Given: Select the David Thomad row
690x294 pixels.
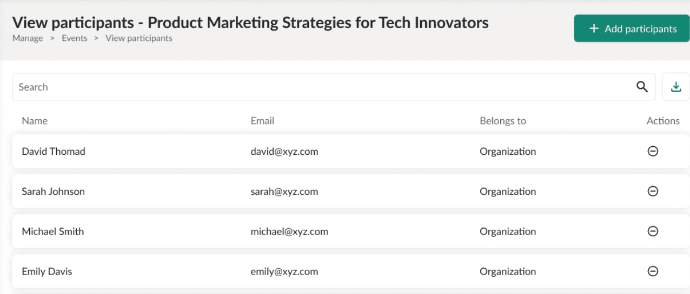Looking at the screenshot, I should tap(54, 152).
